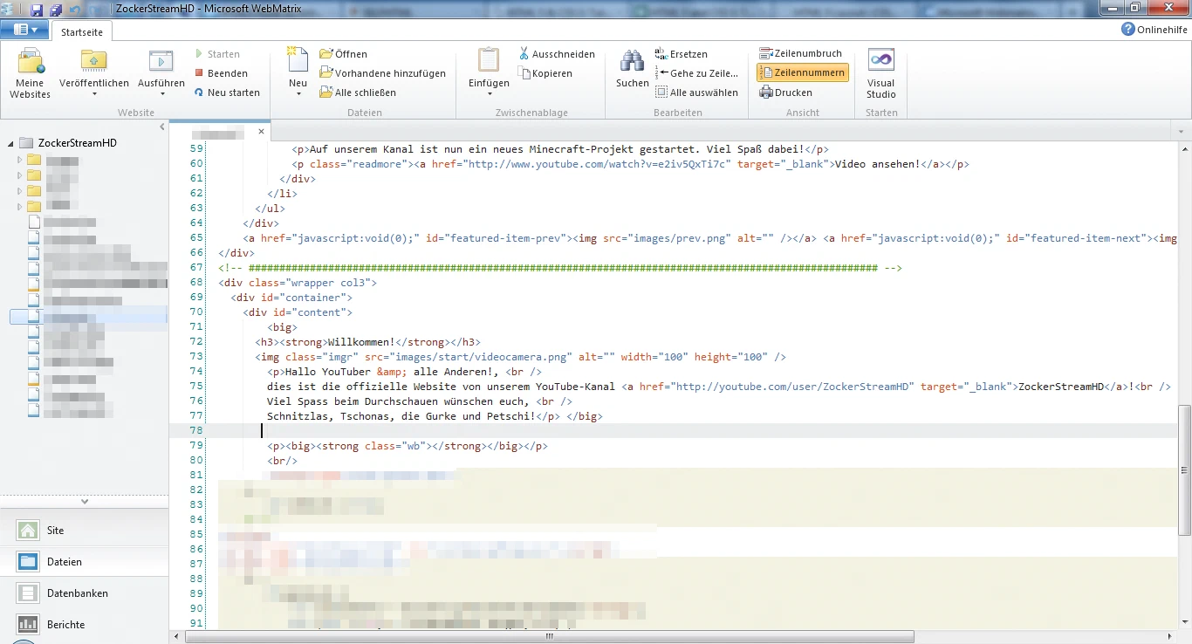Create a new file with Neu
This screenshot has height=644, width=1192.
[x=298, y=73]
